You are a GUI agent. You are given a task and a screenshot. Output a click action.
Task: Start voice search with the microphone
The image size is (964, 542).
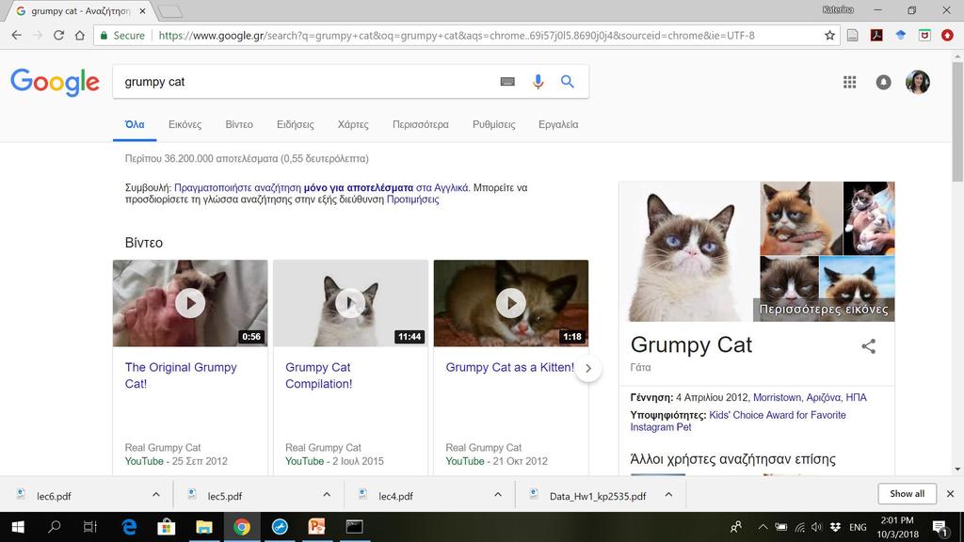(x=538, y=82)
